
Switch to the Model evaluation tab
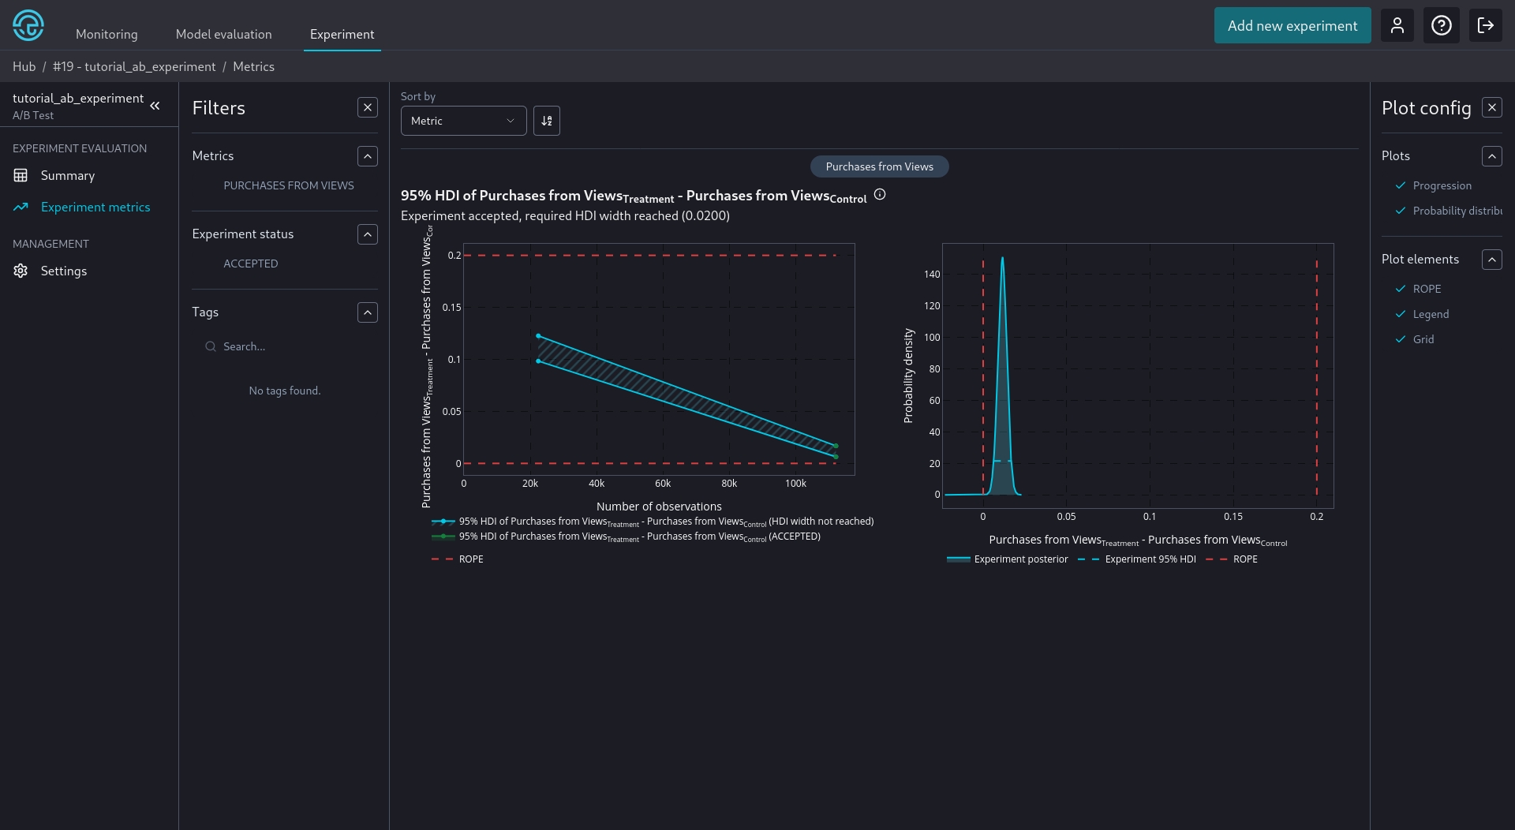click(x=223, y=34)
